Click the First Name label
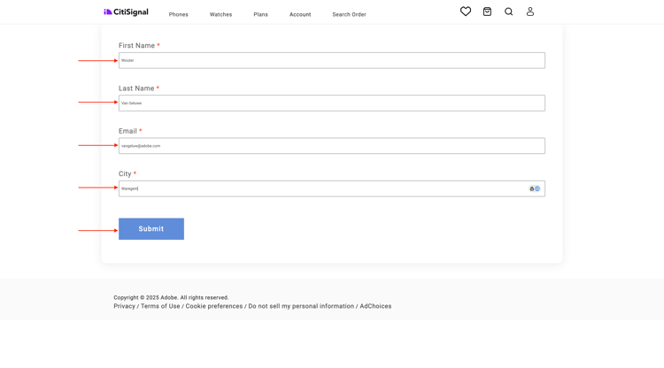The width and height of the screenshot is (664, 368). click(136, 46)
